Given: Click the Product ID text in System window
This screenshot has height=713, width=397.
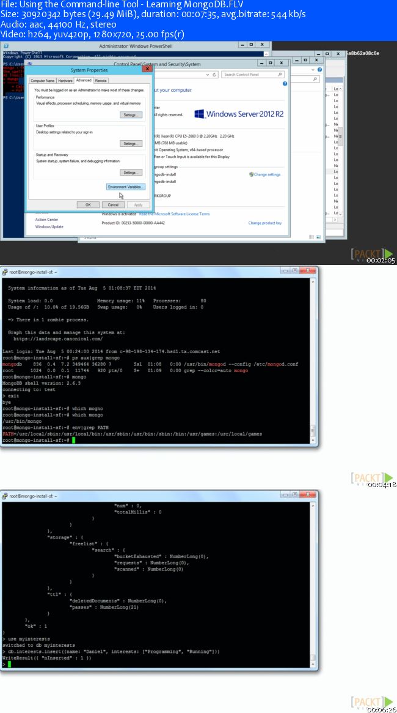Looking at the screenshot, I should pyautogui.click(x=133, y=223).
